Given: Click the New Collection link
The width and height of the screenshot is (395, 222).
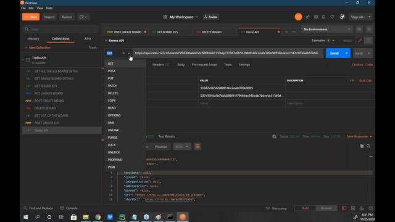Looking at the screenshot, I should coord(38,47).
